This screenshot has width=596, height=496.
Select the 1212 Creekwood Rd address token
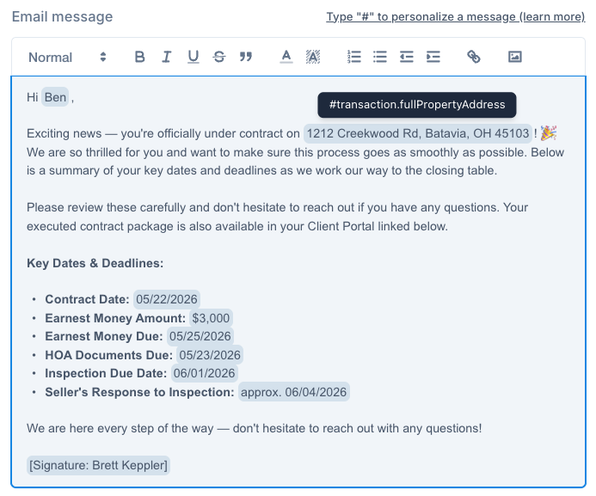[x=418, y=133]
